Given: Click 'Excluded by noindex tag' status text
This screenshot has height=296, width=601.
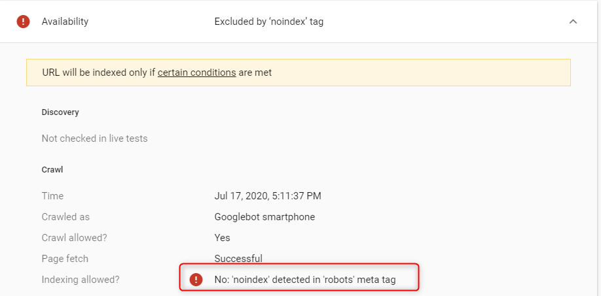Looking at the screenshot, I should [268, 22].
